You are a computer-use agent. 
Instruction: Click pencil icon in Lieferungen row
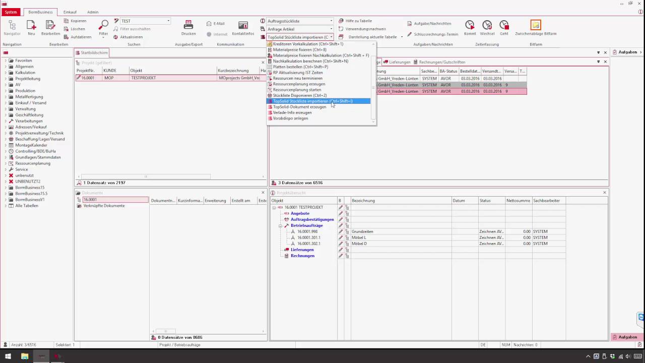point(340,250)
